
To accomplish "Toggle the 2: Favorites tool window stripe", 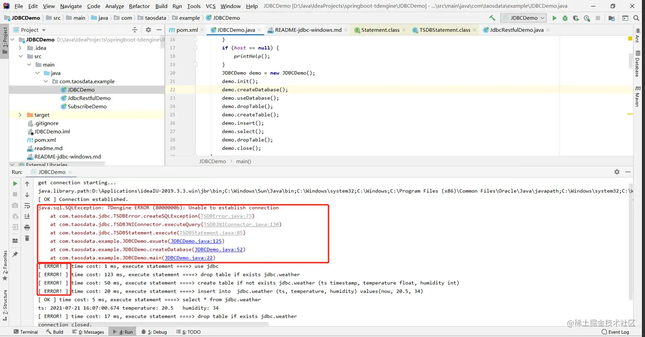I will pyautogui.click(x=5, y=265).
